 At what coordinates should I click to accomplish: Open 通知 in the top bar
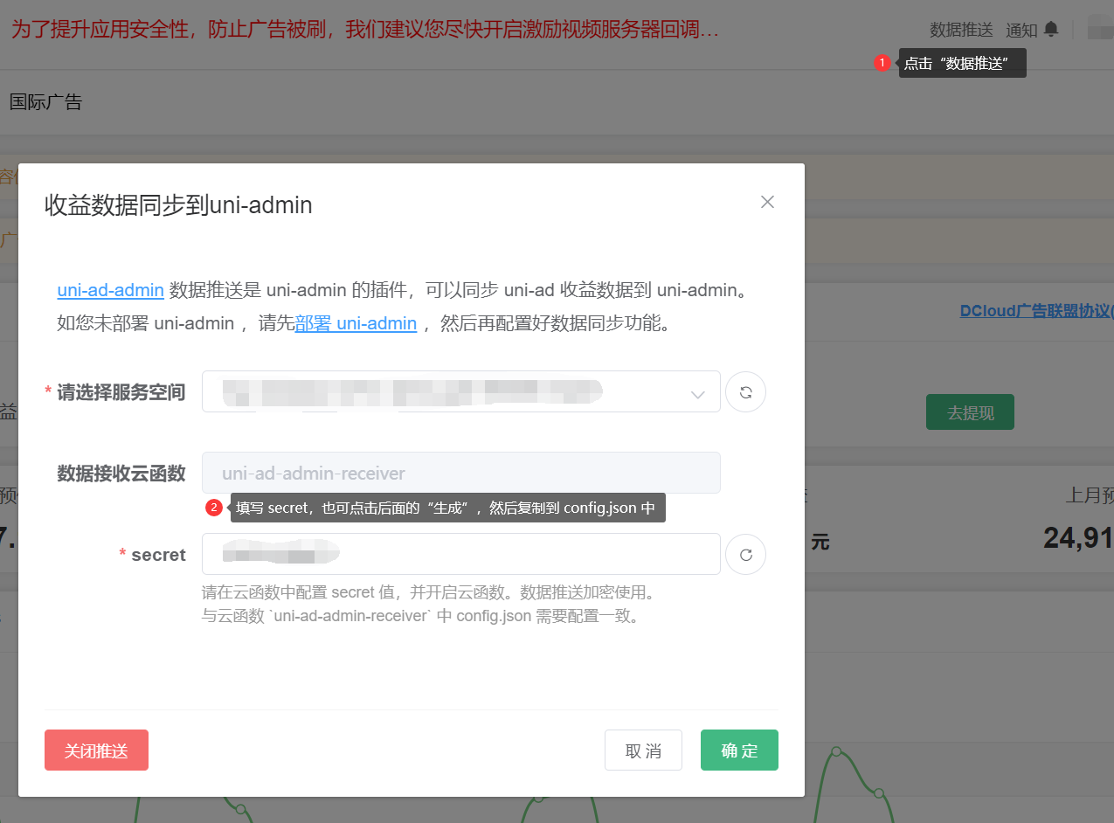click(1022, 30)
